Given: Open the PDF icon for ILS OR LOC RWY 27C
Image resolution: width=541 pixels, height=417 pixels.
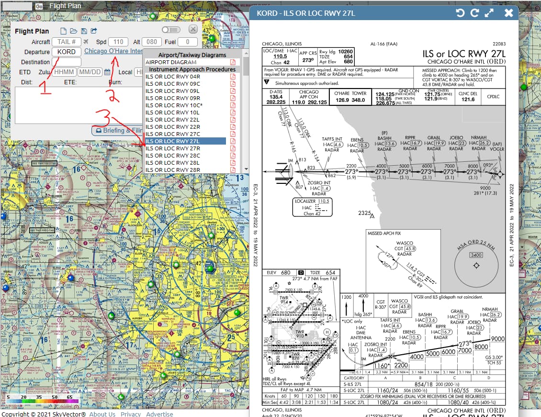Looking at the screenshot, I should pyautogui.click(x=233, y=134).
